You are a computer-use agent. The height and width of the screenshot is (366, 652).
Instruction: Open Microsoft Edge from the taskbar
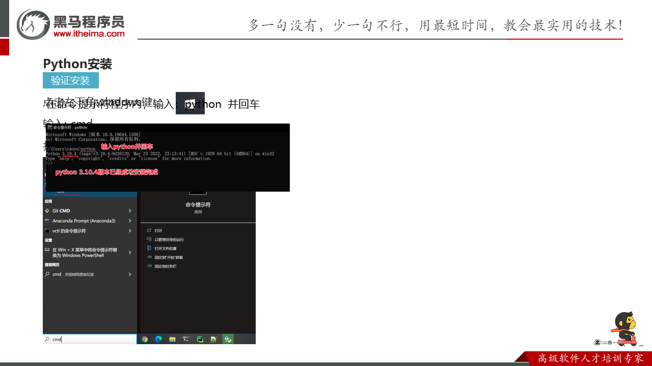(x=158, y=339)
